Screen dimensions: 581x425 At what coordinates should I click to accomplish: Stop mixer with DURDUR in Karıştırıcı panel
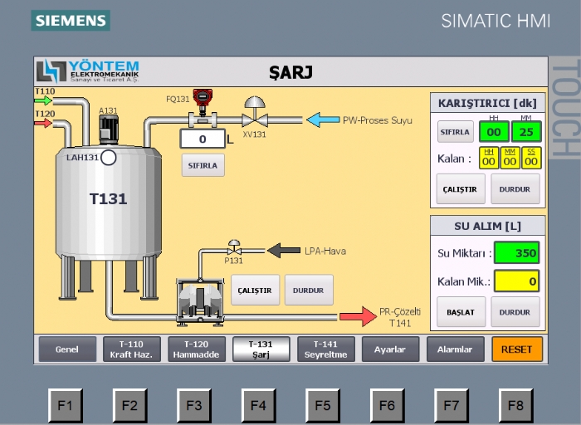515,189
